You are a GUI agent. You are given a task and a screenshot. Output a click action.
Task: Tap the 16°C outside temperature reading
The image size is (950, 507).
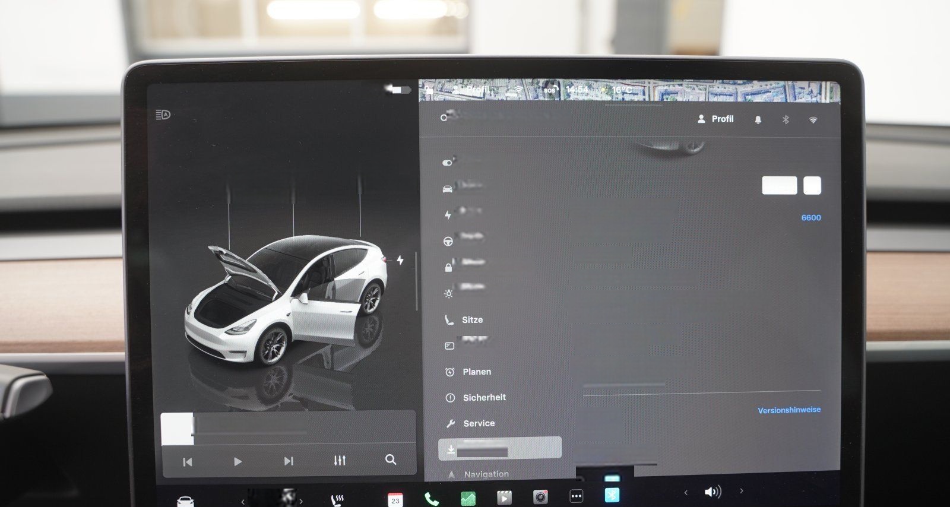622,90
